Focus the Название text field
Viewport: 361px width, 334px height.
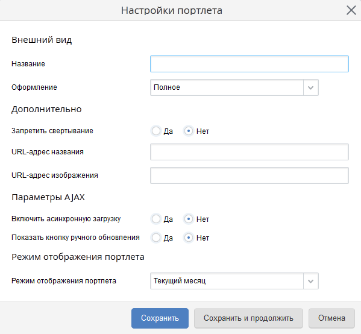250,64
